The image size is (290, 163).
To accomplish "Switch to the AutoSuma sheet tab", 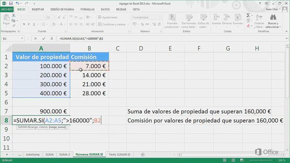I will (33, 155).
